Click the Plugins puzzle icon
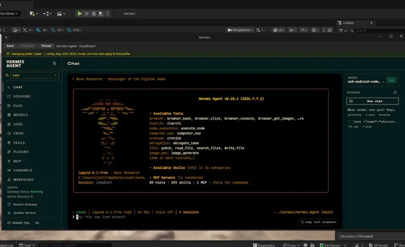 (9, 152)
